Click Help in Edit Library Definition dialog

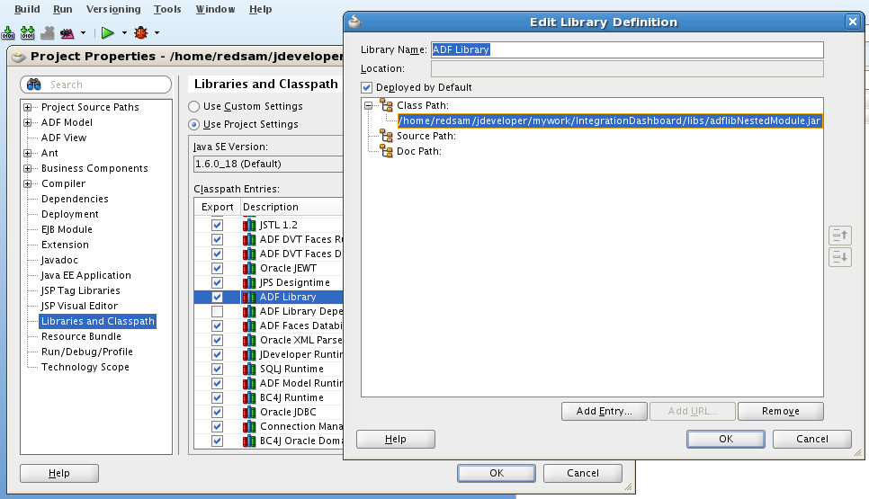pyautogui.click(x=396, y=439)
